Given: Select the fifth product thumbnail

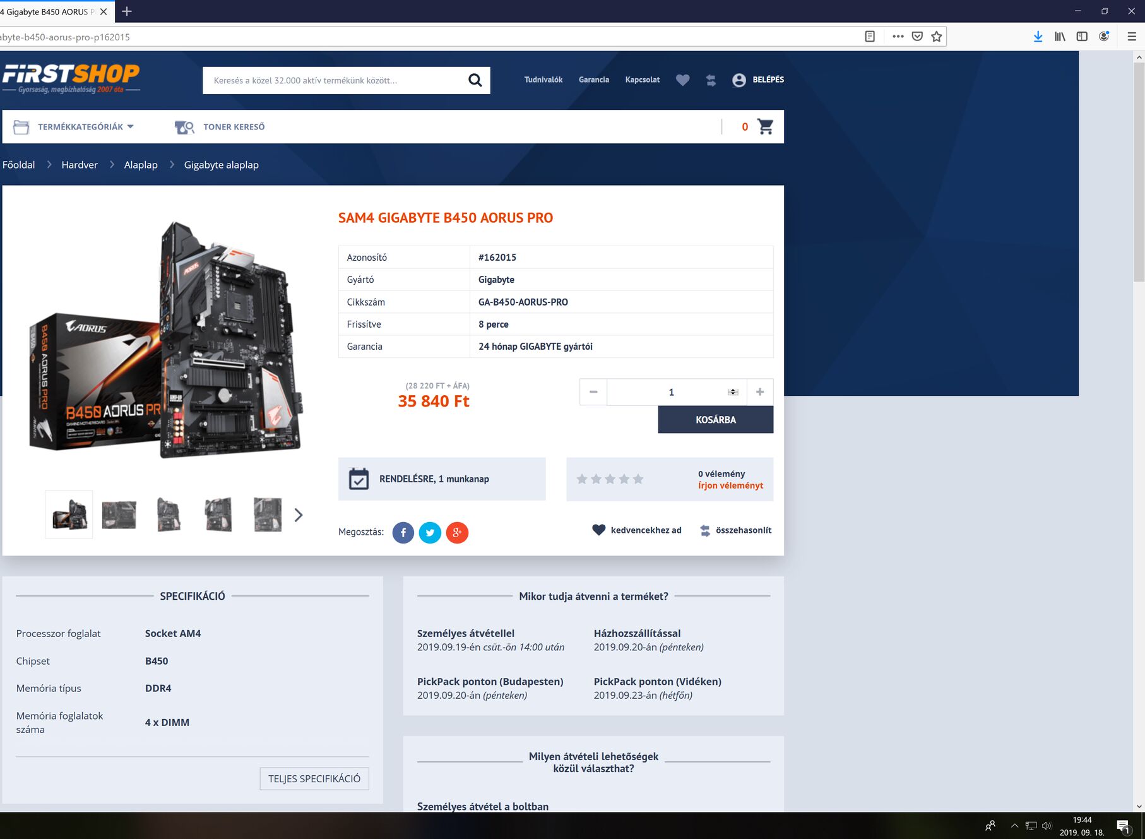Looking at the screenshot, I should (268, 515).
